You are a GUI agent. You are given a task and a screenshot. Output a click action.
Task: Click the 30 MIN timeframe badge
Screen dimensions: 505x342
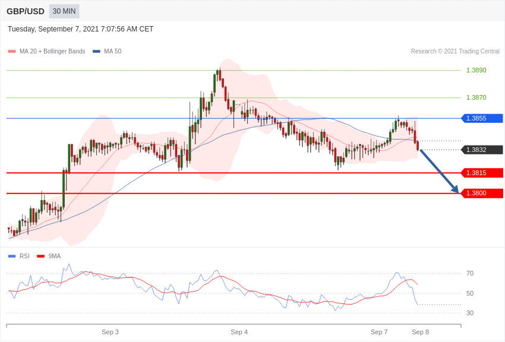pyautogui.click(x=64, y=11)
